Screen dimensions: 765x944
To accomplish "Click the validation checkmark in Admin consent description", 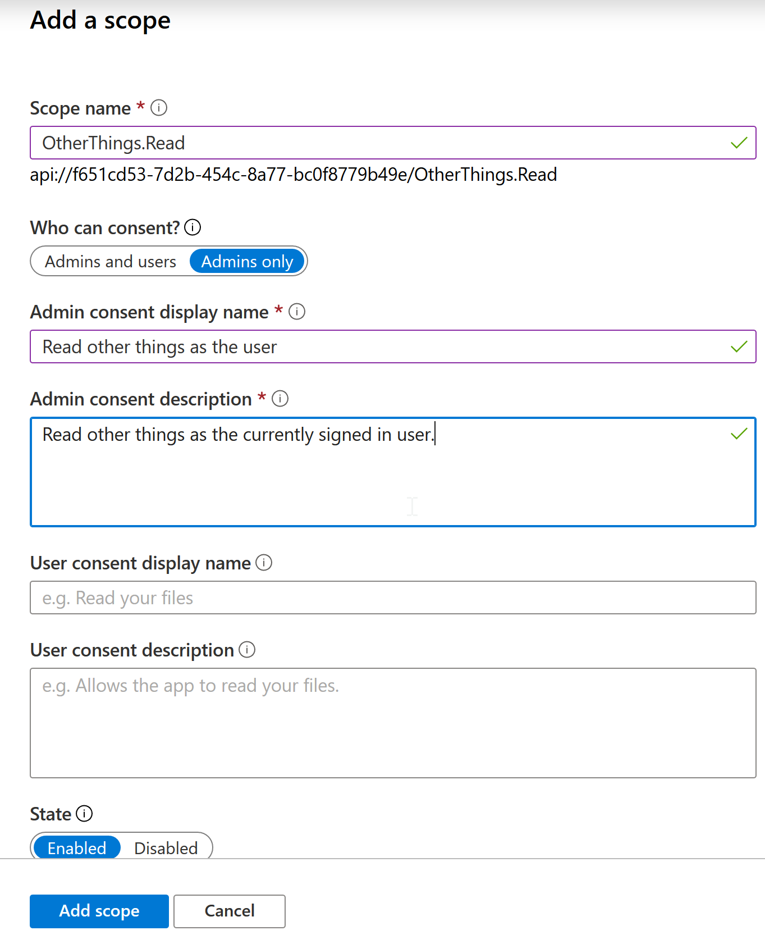I will (740, 433).
